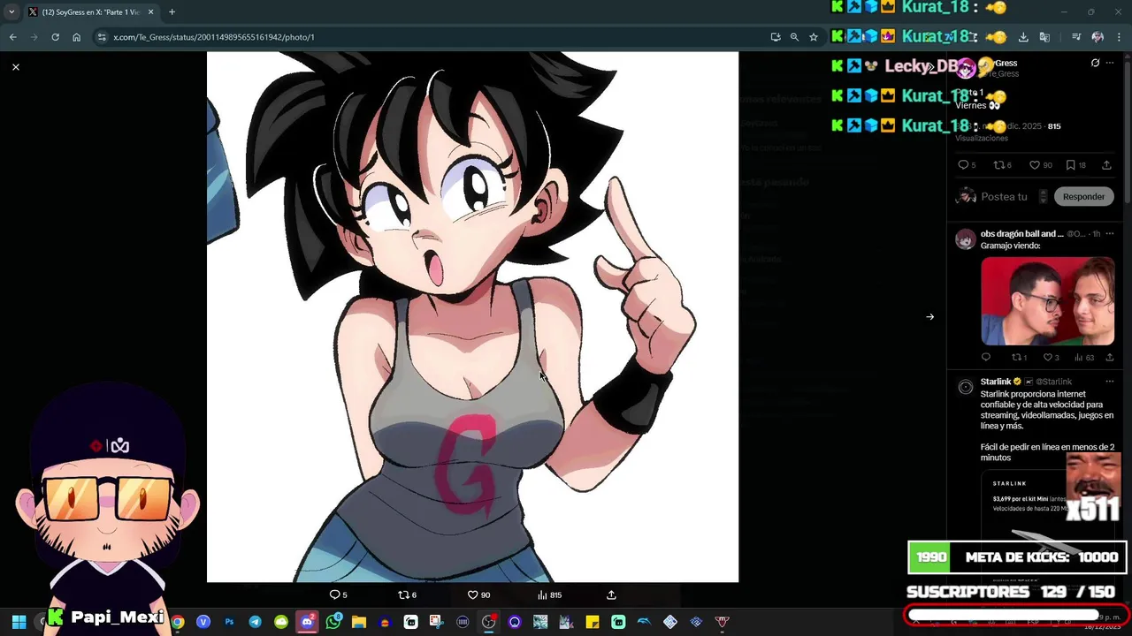The image size is (1132, 636).
Task: Open File Explorer from the taskbar
Action: click(358, 622)
